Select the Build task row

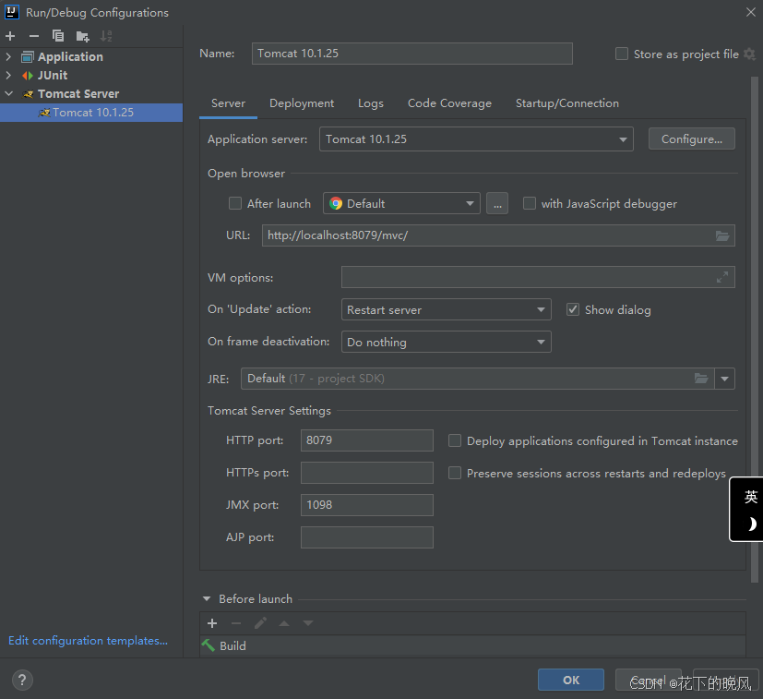coord(472,645)
